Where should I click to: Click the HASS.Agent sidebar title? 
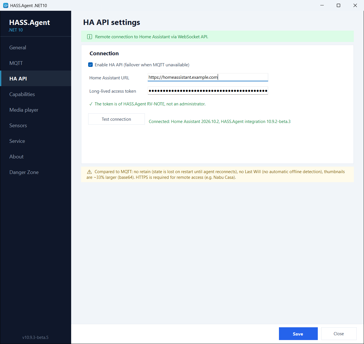coord(29,22)
